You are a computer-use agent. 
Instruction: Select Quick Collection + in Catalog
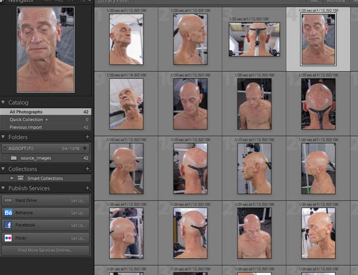pyautogui.click(x=46, y=120)
